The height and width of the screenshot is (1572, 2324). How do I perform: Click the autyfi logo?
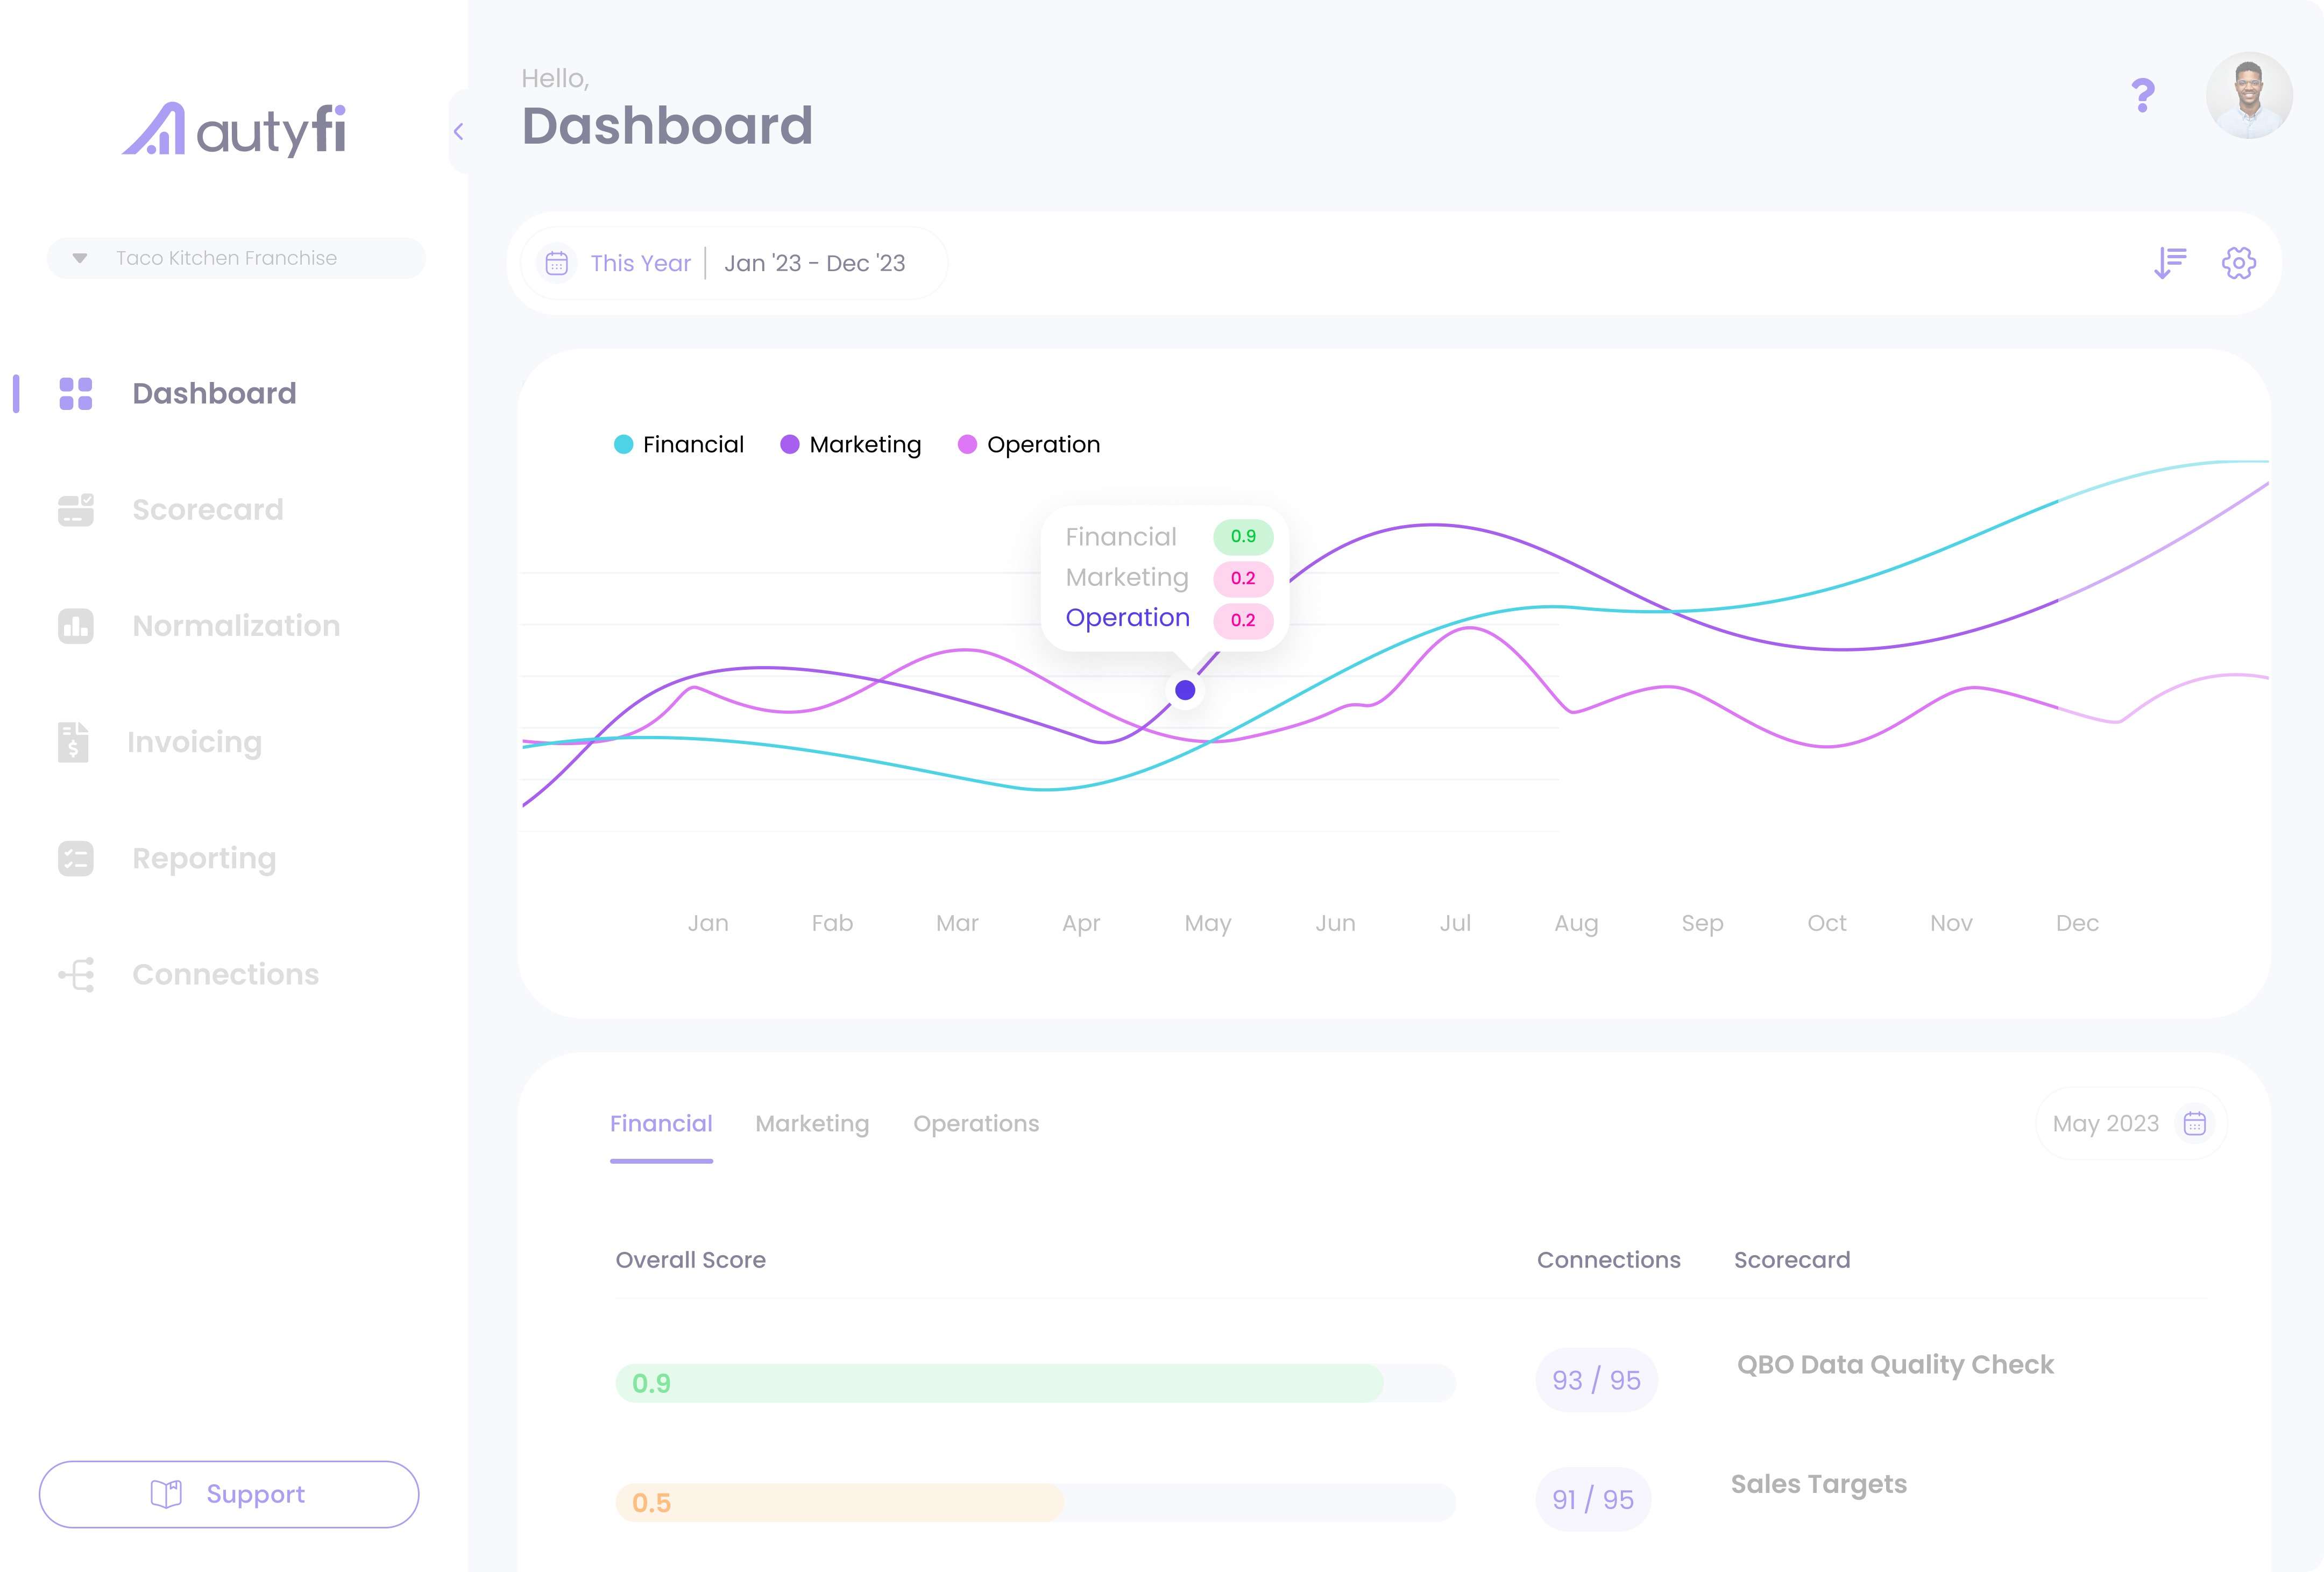point(234,130)
